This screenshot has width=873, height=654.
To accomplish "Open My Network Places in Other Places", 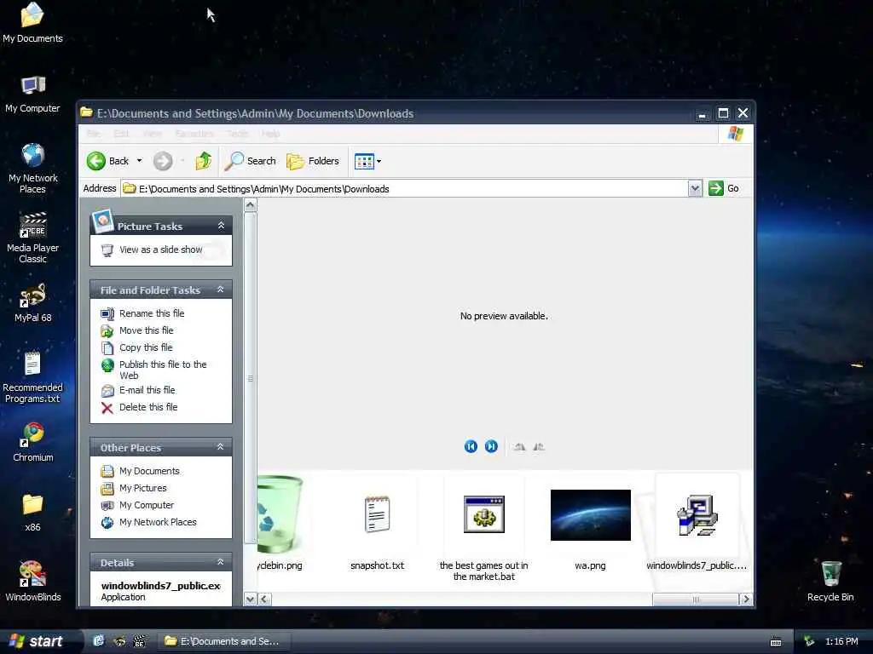I will click(148, 522).
